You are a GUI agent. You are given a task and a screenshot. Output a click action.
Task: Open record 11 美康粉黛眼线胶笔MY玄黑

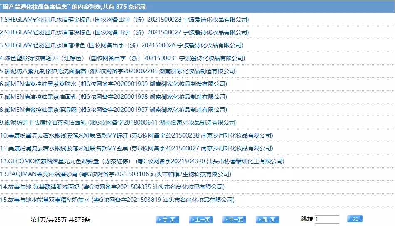click(137, 148)
